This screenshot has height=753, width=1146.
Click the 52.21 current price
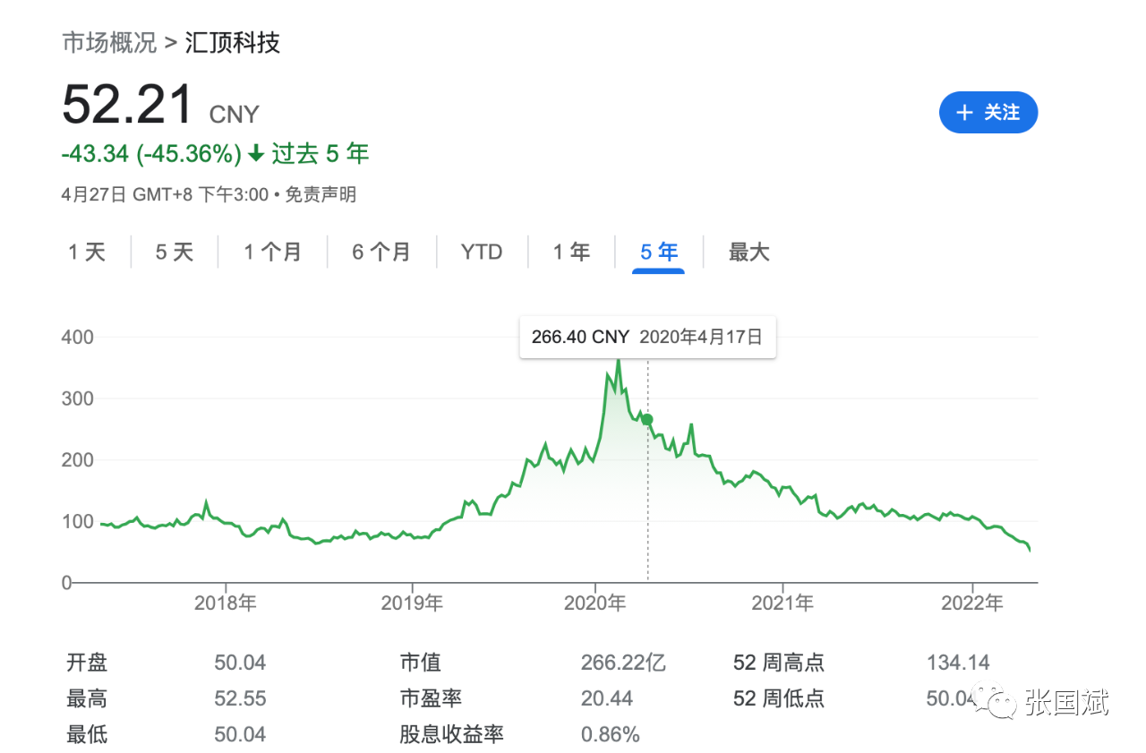[128, 105]
